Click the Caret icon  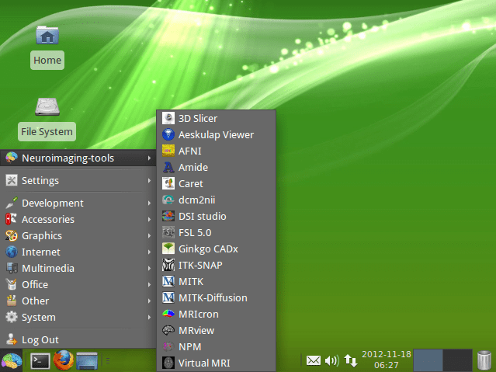tap(168, 183)
